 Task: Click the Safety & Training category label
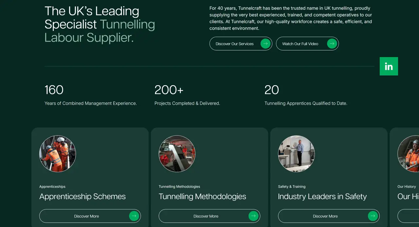pyautogui.click(x=292, y=187)
